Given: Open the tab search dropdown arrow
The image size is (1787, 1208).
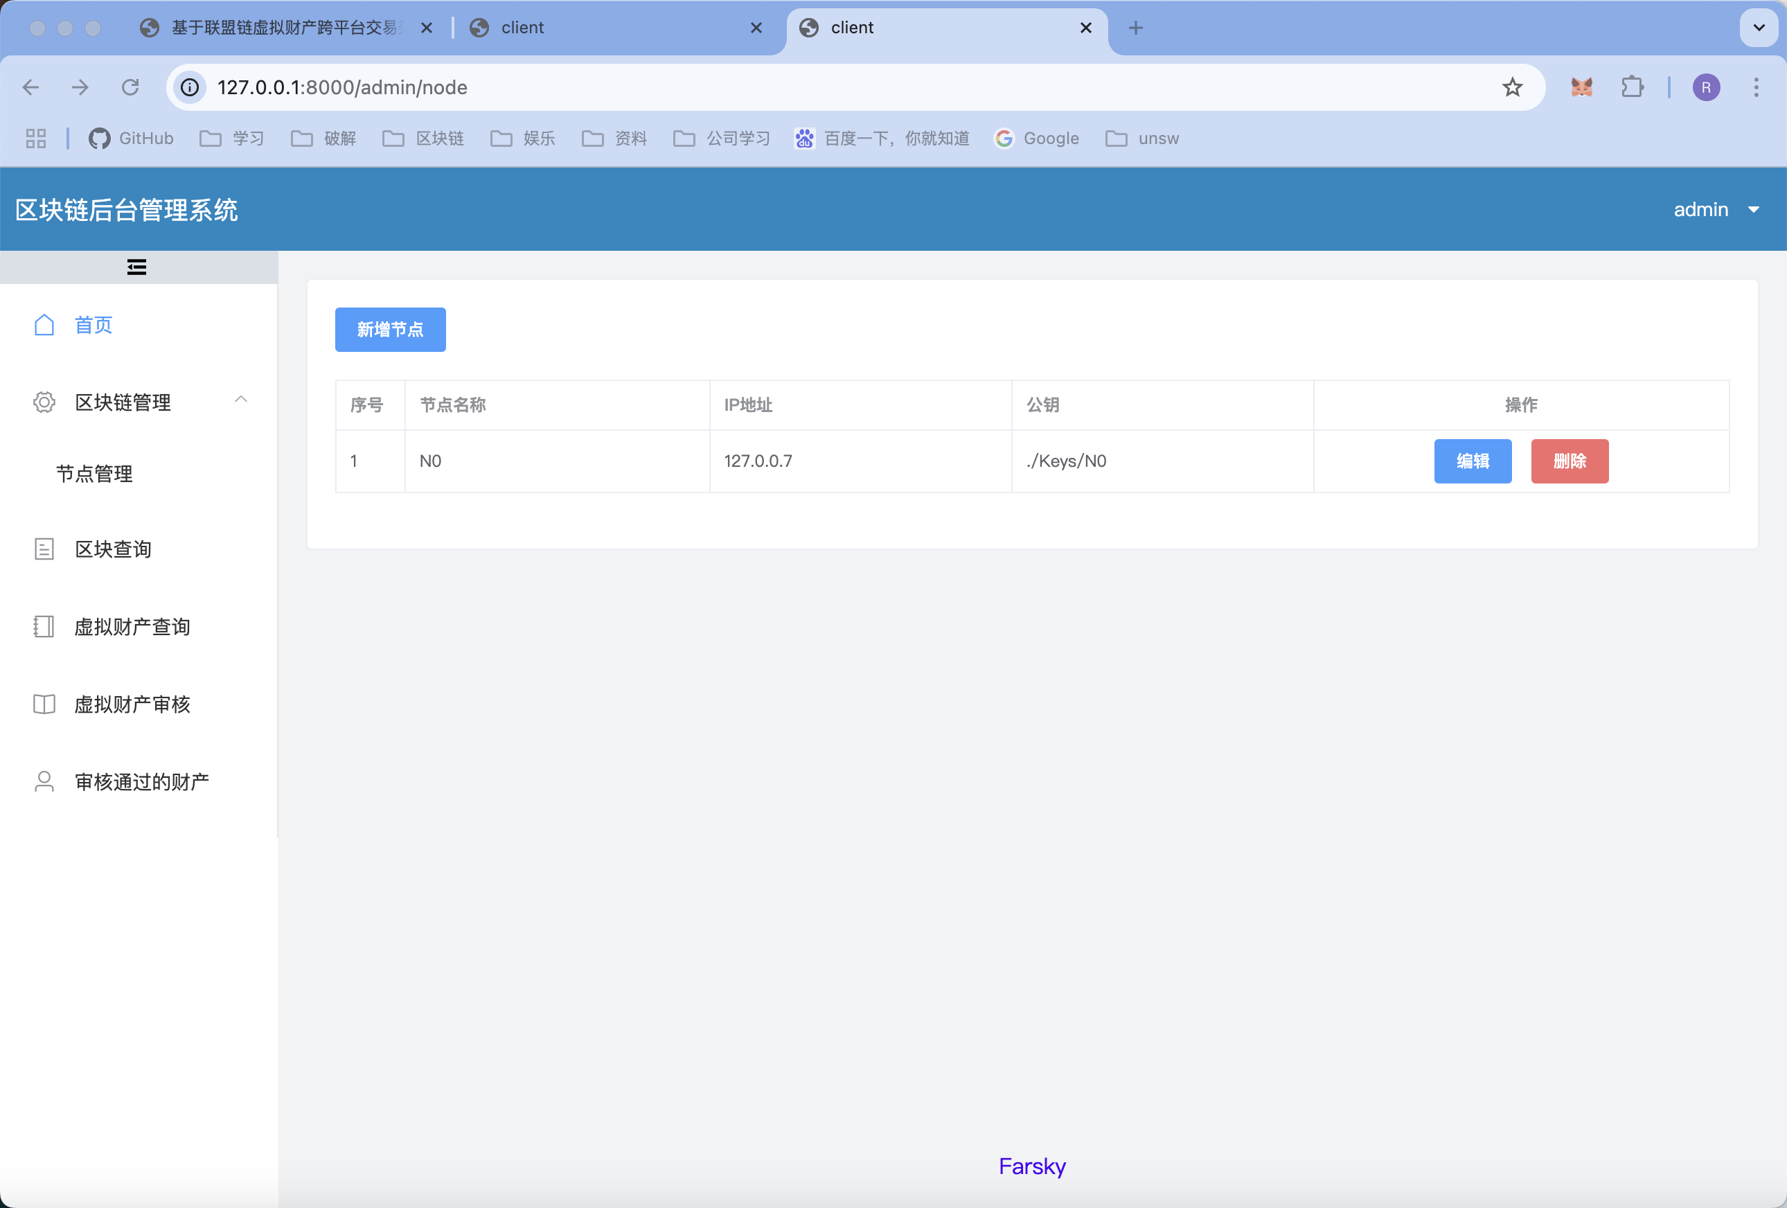Looking at the screenshot, I should [1758, 28].
